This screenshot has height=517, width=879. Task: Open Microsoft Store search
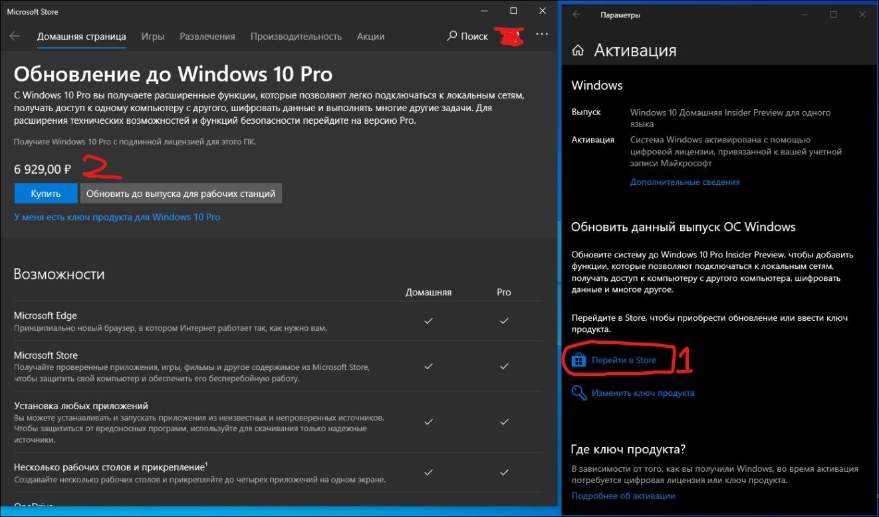(468, 36)
